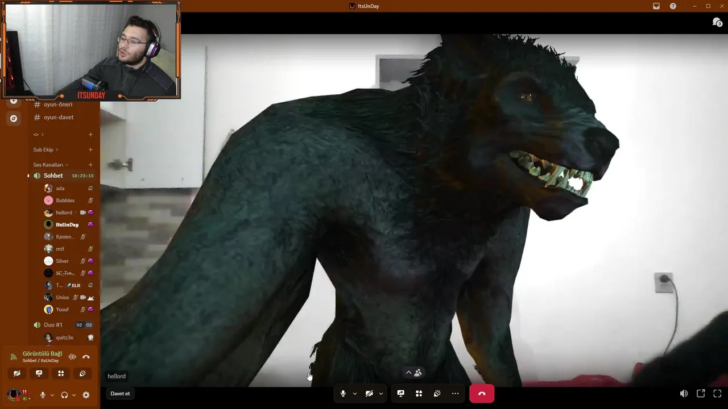
Task: Collapse the Ses Kanalları category
Action: click(50, 165)
